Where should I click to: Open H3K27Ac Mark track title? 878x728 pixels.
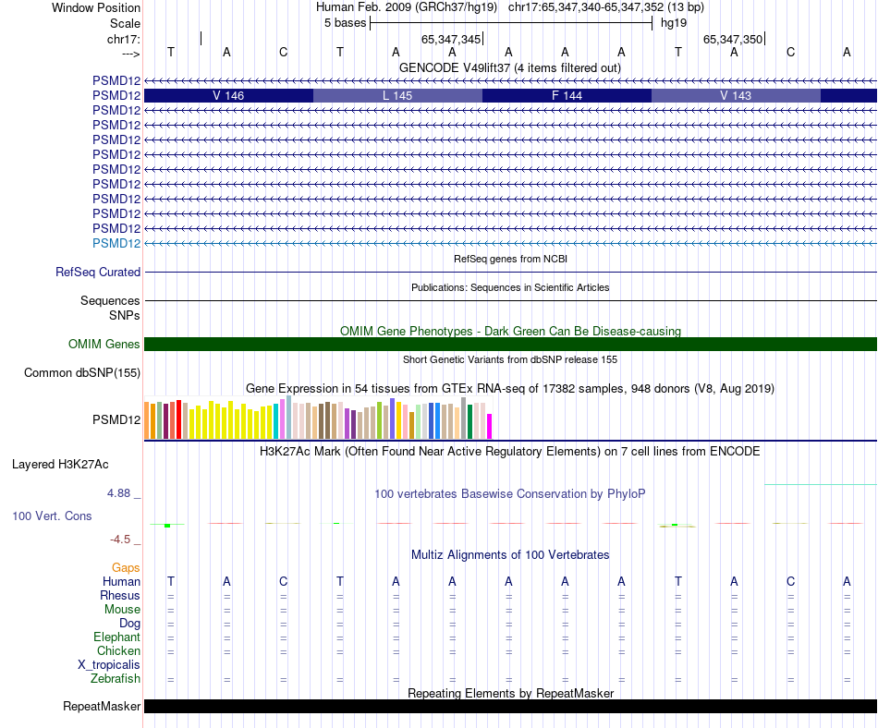pos(510,452)
